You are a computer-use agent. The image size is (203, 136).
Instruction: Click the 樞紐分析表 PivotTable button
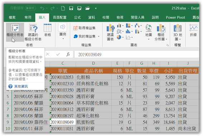[x=15, y=32]
